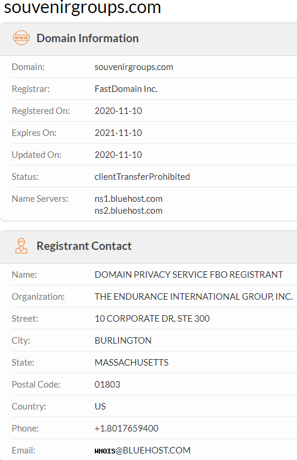Click the ns1.bluehost.com name server
The image size is (297, 460).
tap(128, 199)
